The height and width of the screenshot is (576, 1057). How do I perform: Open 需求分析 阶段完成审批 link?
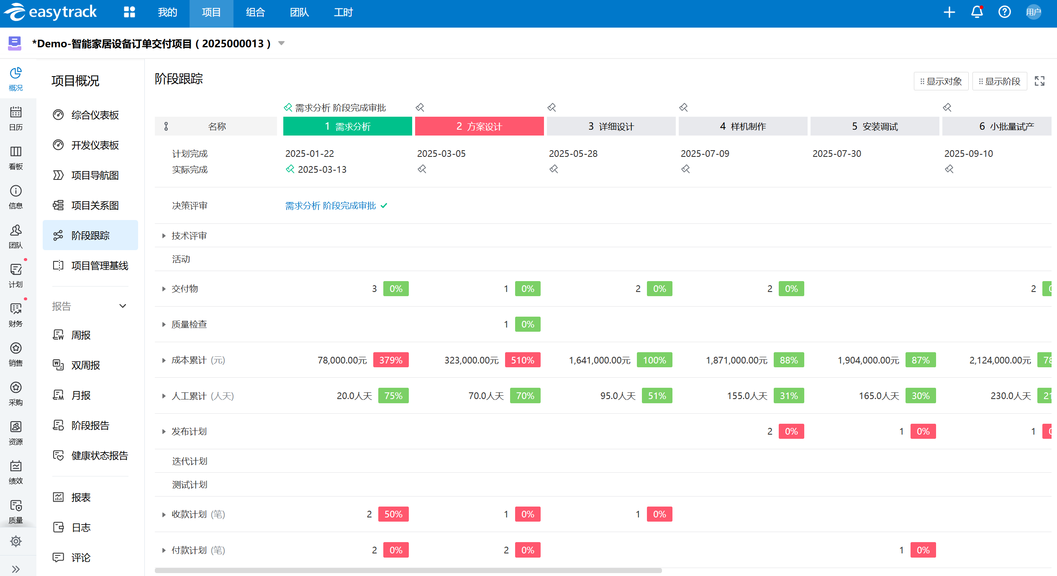[330, 205]
